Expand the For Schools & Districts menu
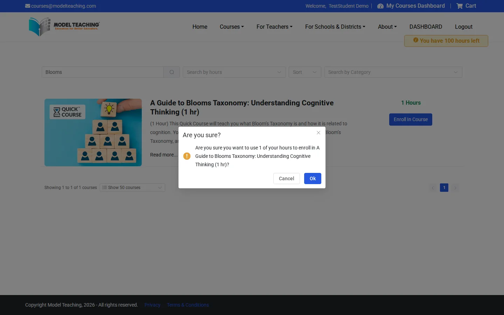The image size is (504, 315). point(335,27)
